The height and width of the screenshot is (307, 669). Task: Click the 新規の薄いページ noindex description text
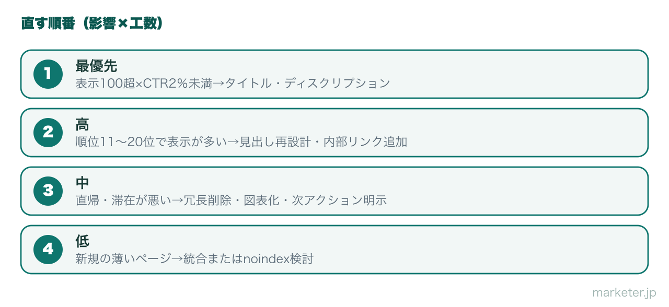click(194, 258)
